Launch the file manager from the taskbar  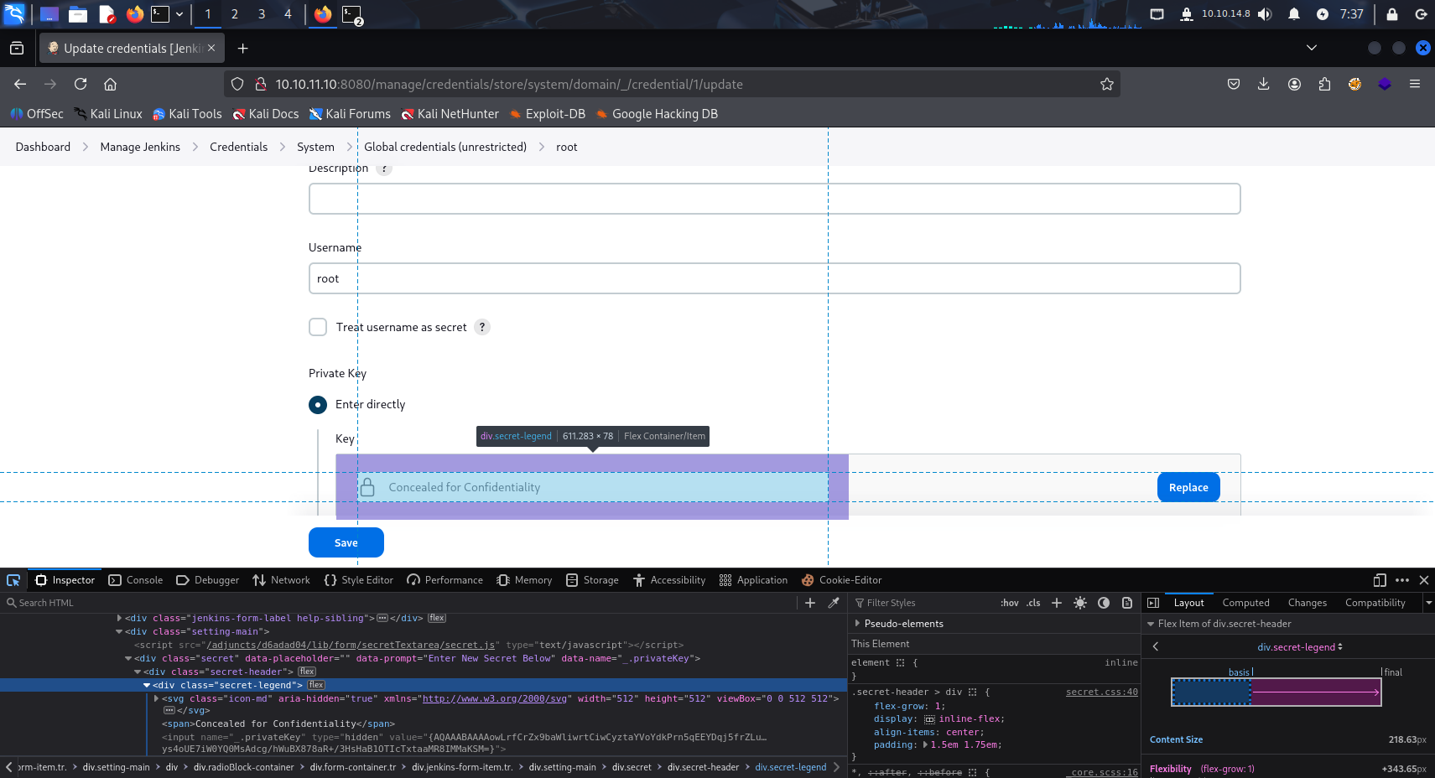[78, 14]
